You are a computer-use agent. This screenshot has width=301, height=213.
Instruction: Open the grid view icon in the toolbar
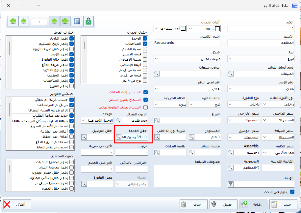click(77, 21)
